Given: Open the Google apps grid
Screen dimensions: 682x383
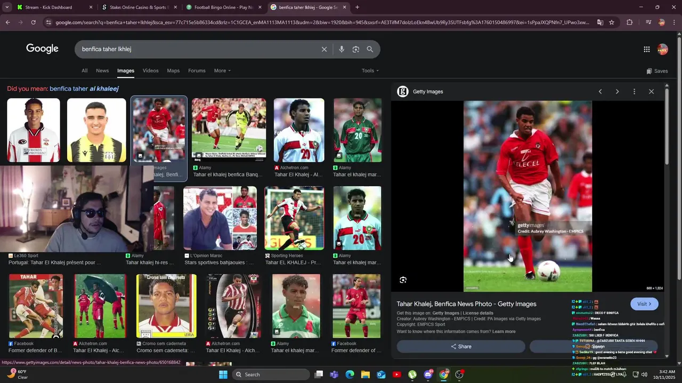Looking at the screenshot, I should point(647,49).
